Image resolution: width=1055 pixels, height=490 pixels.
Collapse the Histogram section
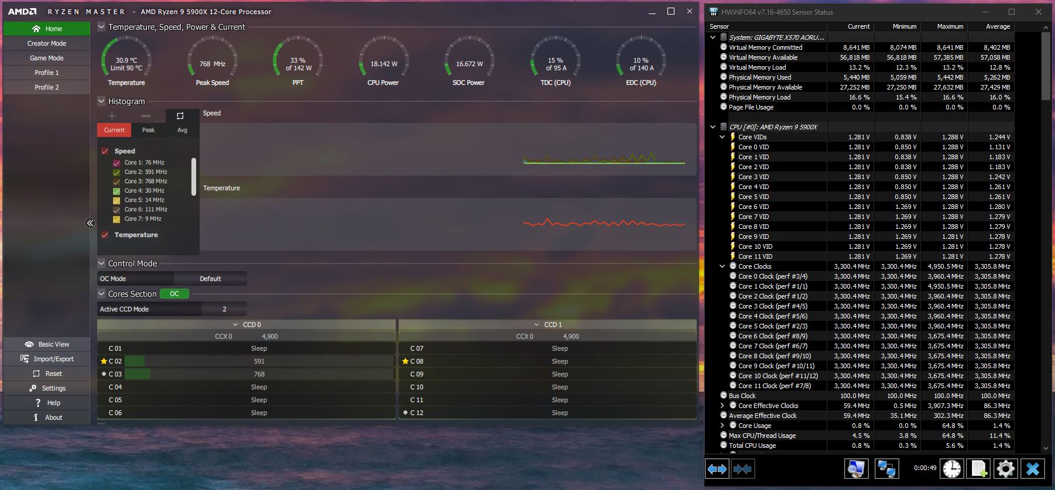coord(101,101)
